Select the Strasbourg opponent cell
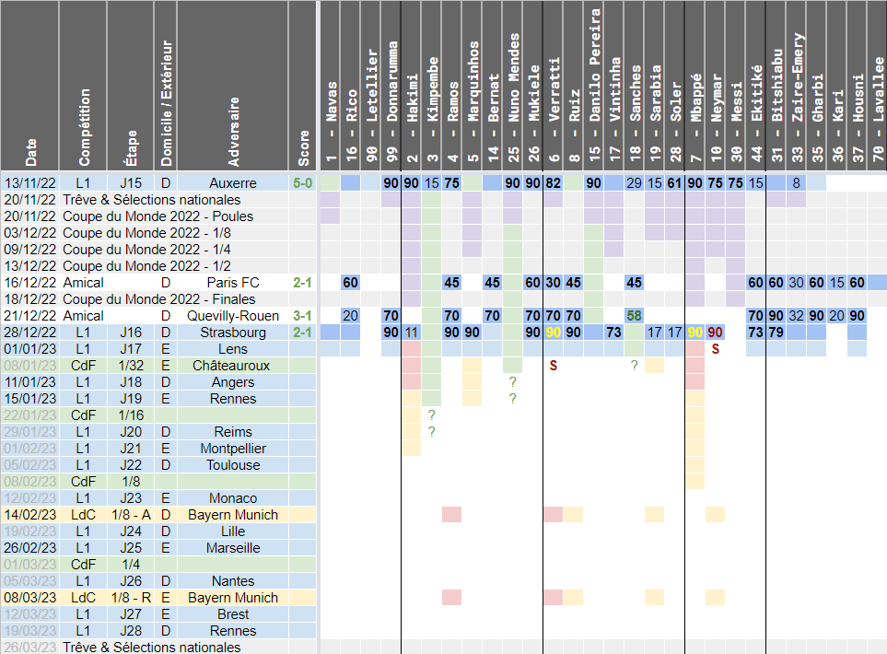Viewport: 887px width, 654px height. pos(232,333)
